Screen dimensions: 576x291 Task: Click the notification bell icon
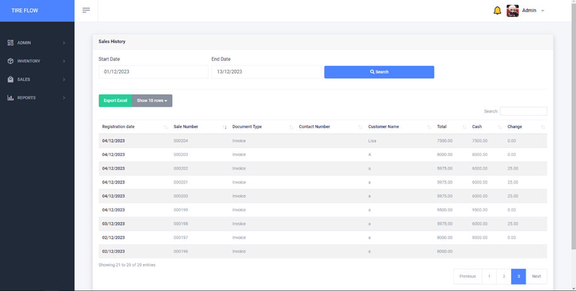[497, 11]
